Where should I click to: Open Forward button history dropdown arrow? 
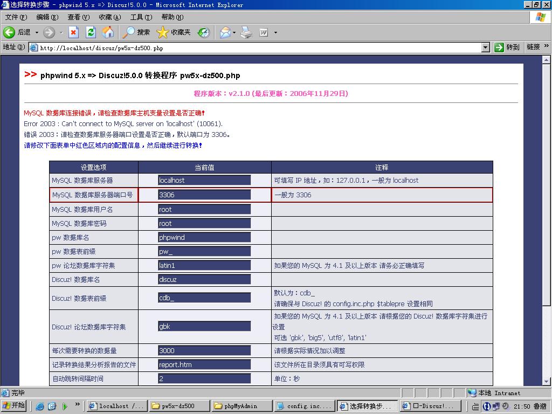pyautogui.click(x=61, y=32)
